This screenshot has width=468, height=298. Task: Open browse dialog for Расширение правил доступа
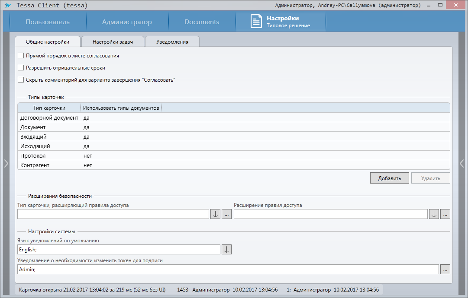point(445,214)
